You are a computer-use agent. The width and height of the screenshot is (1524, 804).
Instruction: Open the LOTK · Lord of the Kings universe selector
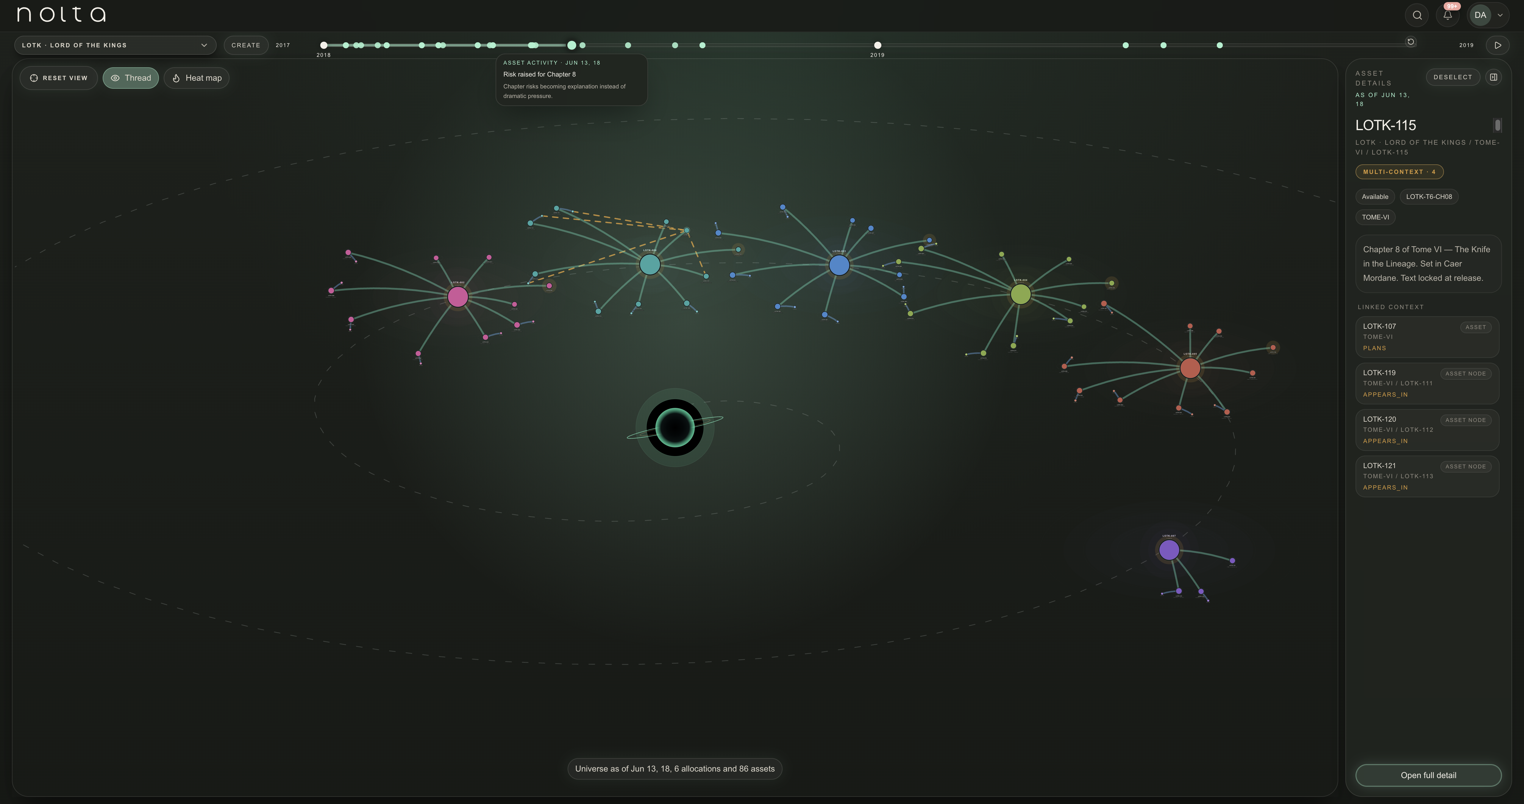tap(115, 45)
